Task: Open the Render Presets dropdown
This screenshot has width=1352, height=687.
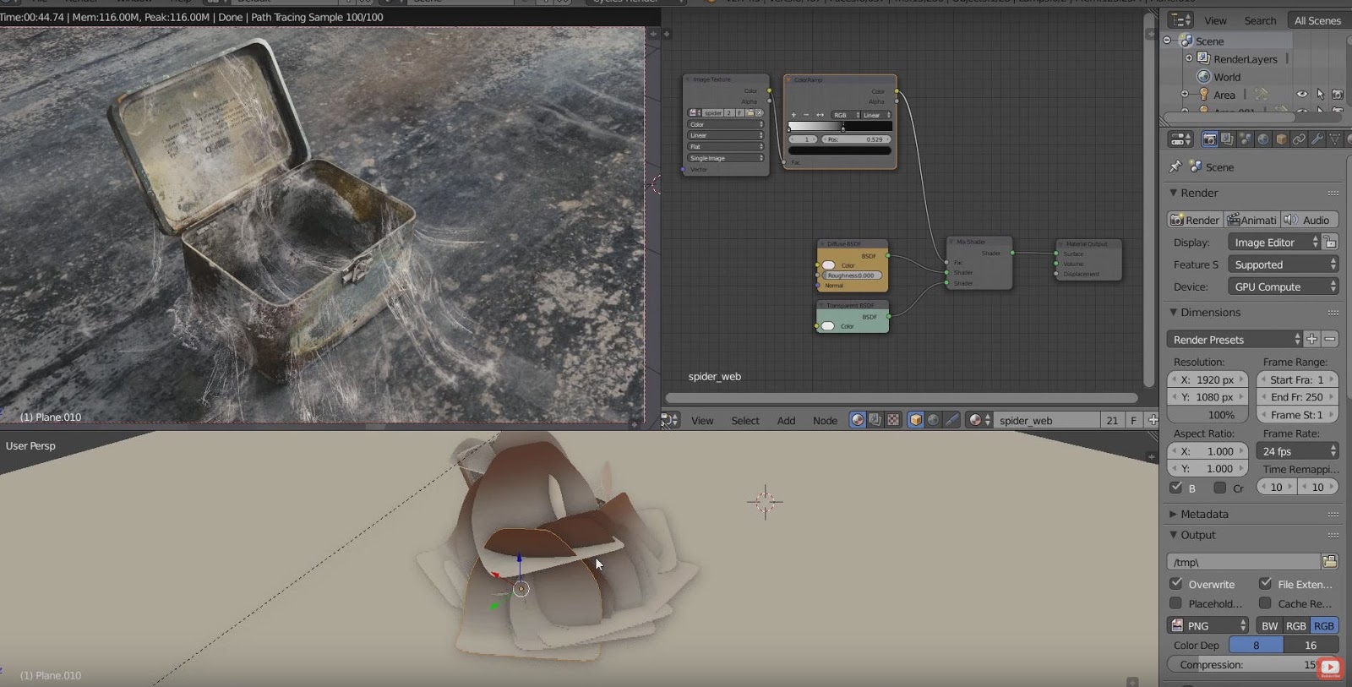Action: (1235, 339)
